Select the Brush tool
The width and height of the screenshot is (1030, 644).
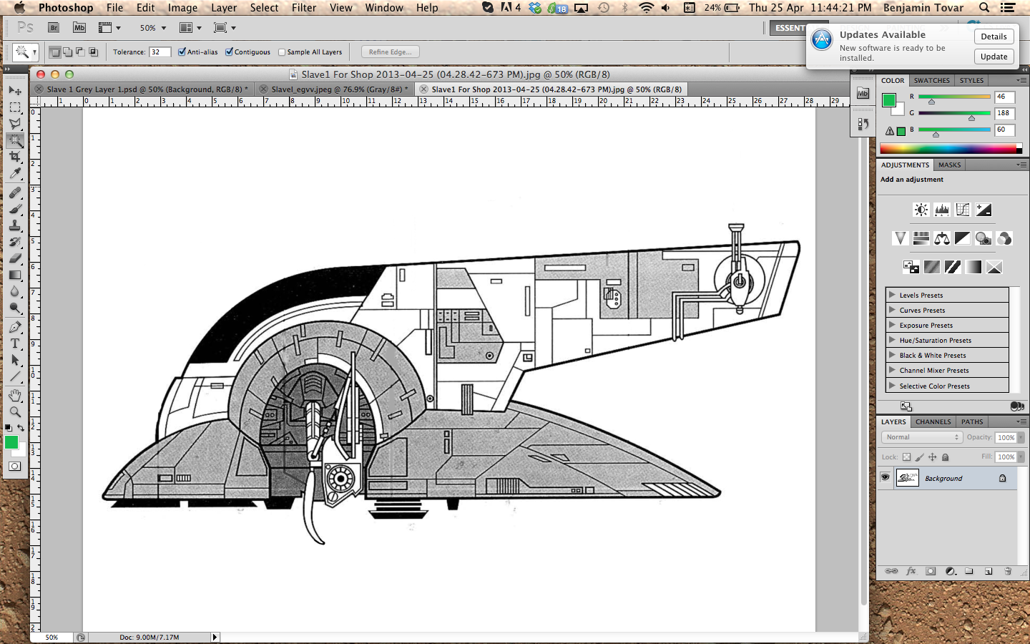click(x=14, y=209)
